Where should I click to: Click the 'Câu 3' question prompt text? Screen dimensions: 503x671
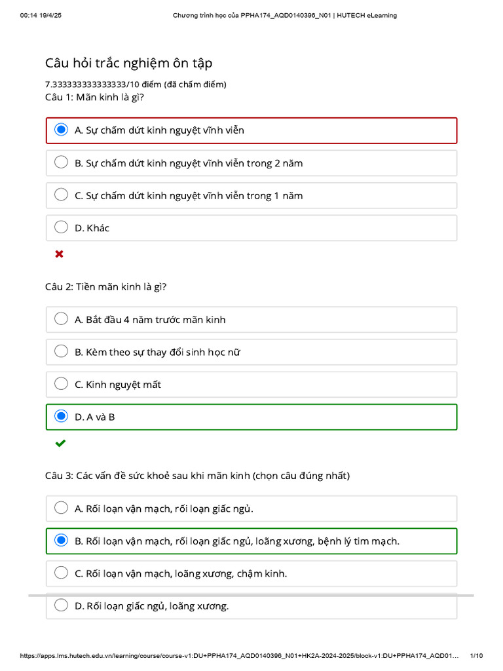[197, 476]
